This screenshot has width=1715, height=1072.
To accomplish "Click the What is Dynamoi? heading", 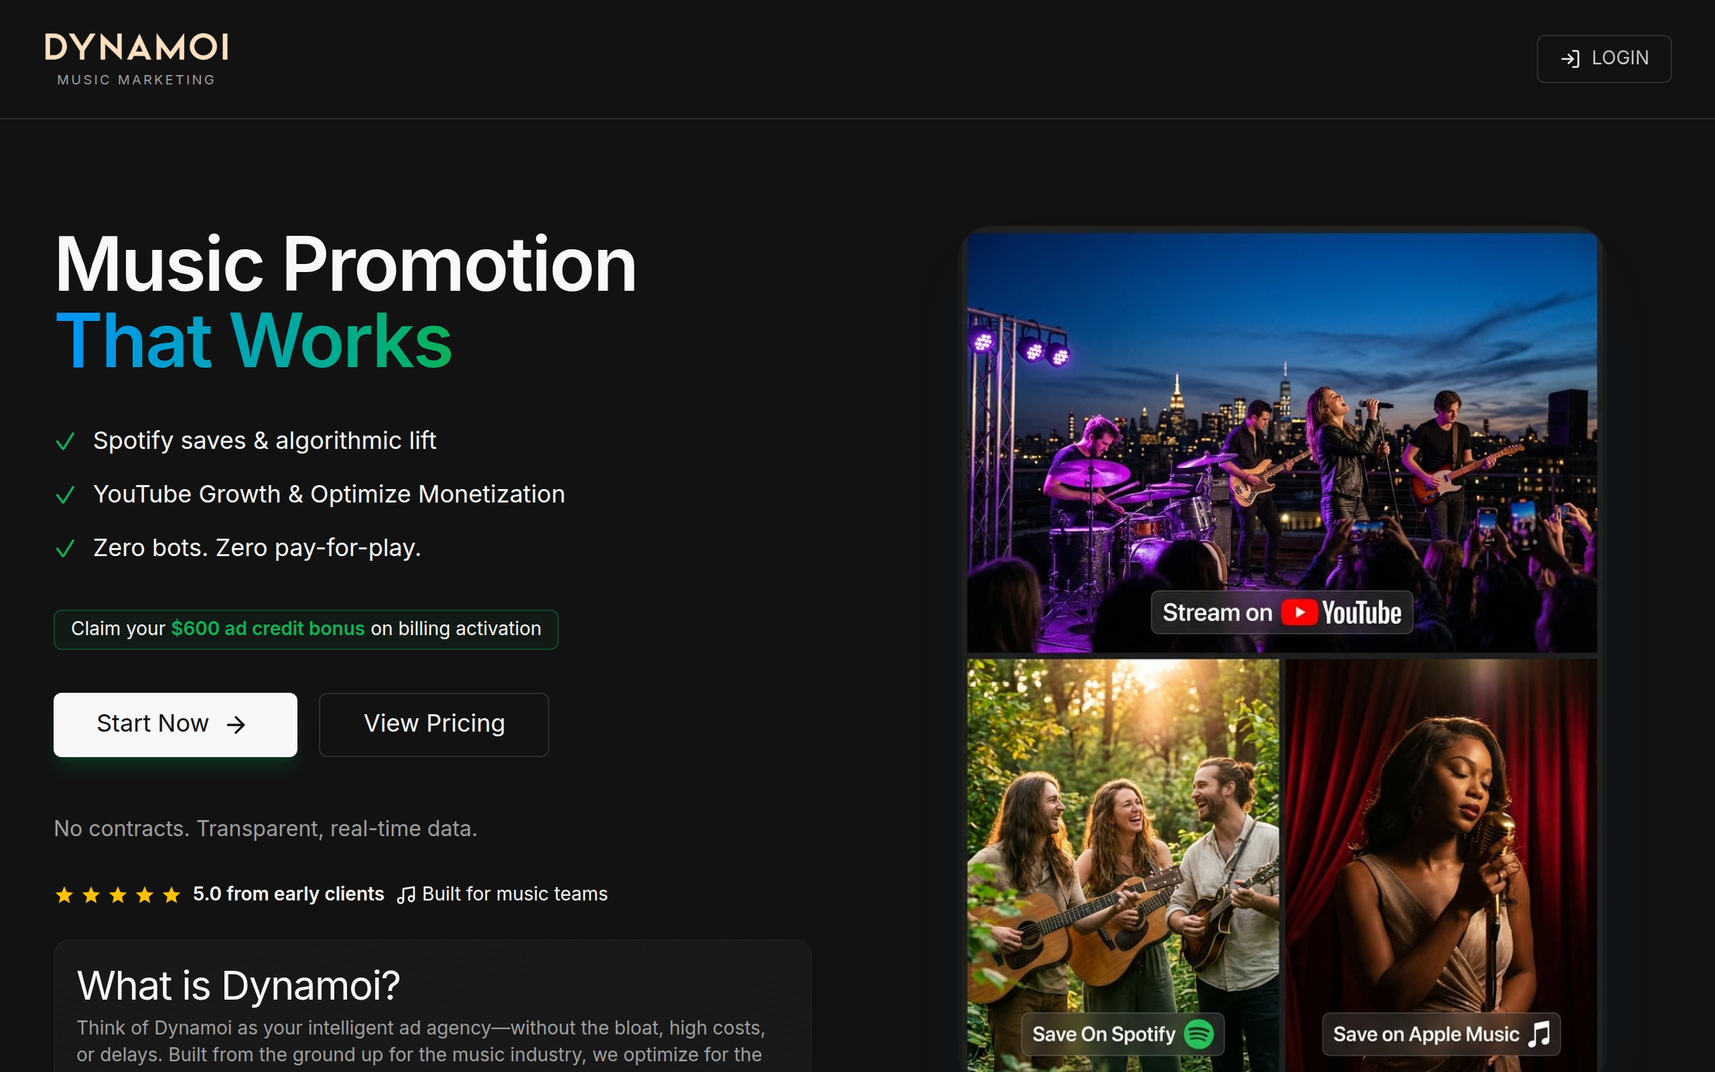I will point(238,986).
